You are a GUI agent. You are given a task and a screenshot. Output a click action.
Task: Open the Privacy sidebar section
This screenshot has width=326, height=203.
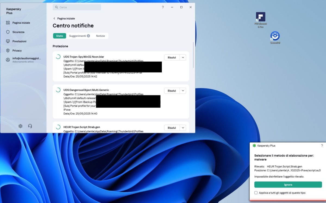[17, 50]
